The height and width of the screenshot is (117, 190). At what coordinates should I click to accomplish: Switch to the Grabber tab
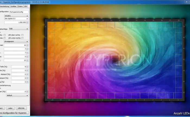click(x=13, y=6)
